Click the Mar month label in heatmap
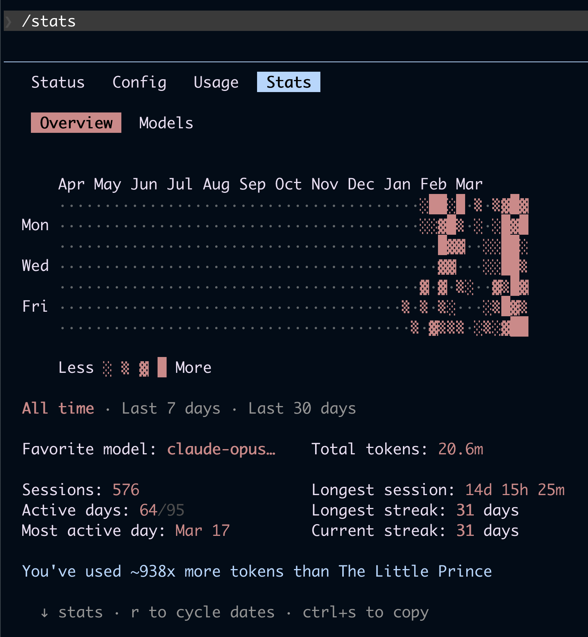Viewport: 588px width, 637px height. point(469,184)
